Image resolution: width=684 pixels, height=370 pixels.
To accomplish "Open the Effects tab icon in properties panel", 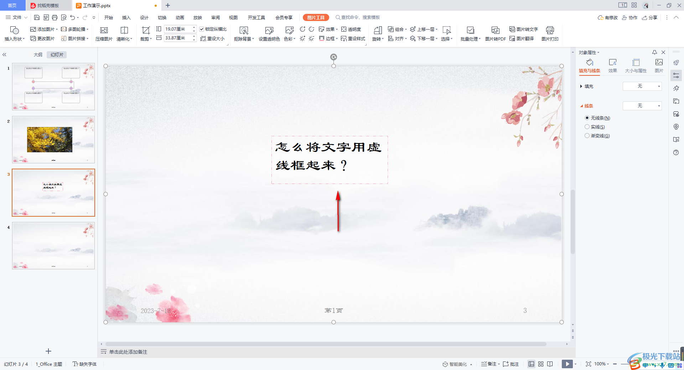I will coord(612,66).
